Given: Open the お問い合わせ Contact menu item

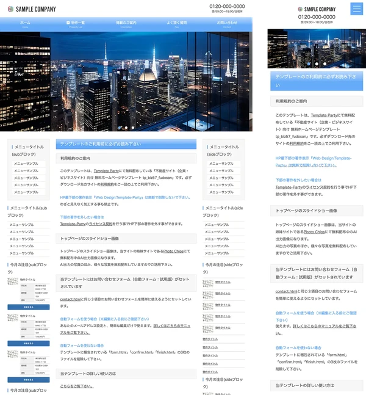Looking at the screenshot, I should click(227, 24).
